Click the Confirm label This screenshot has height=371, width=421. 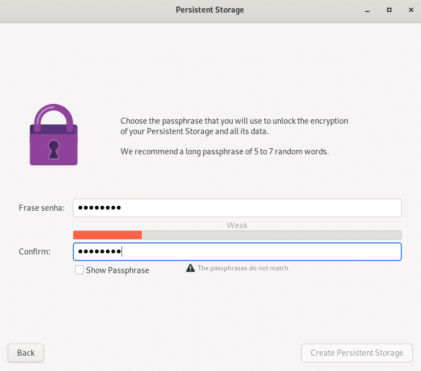(x=34, y=252)
